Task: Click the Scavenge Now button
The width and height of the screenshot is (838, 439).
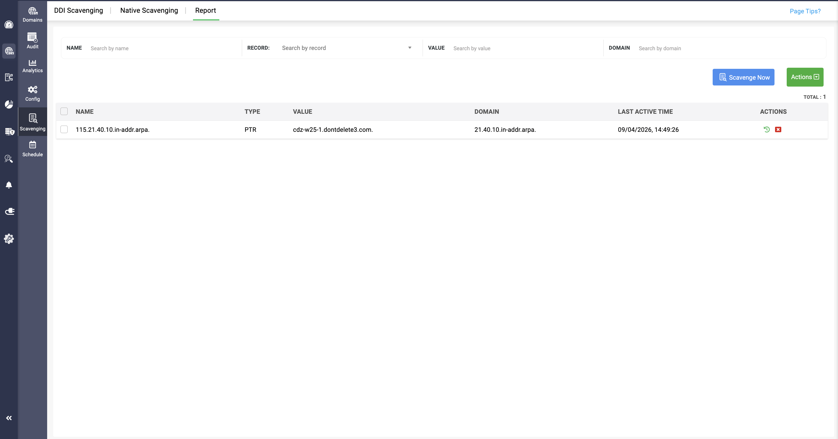Action: tap(743, 77)
